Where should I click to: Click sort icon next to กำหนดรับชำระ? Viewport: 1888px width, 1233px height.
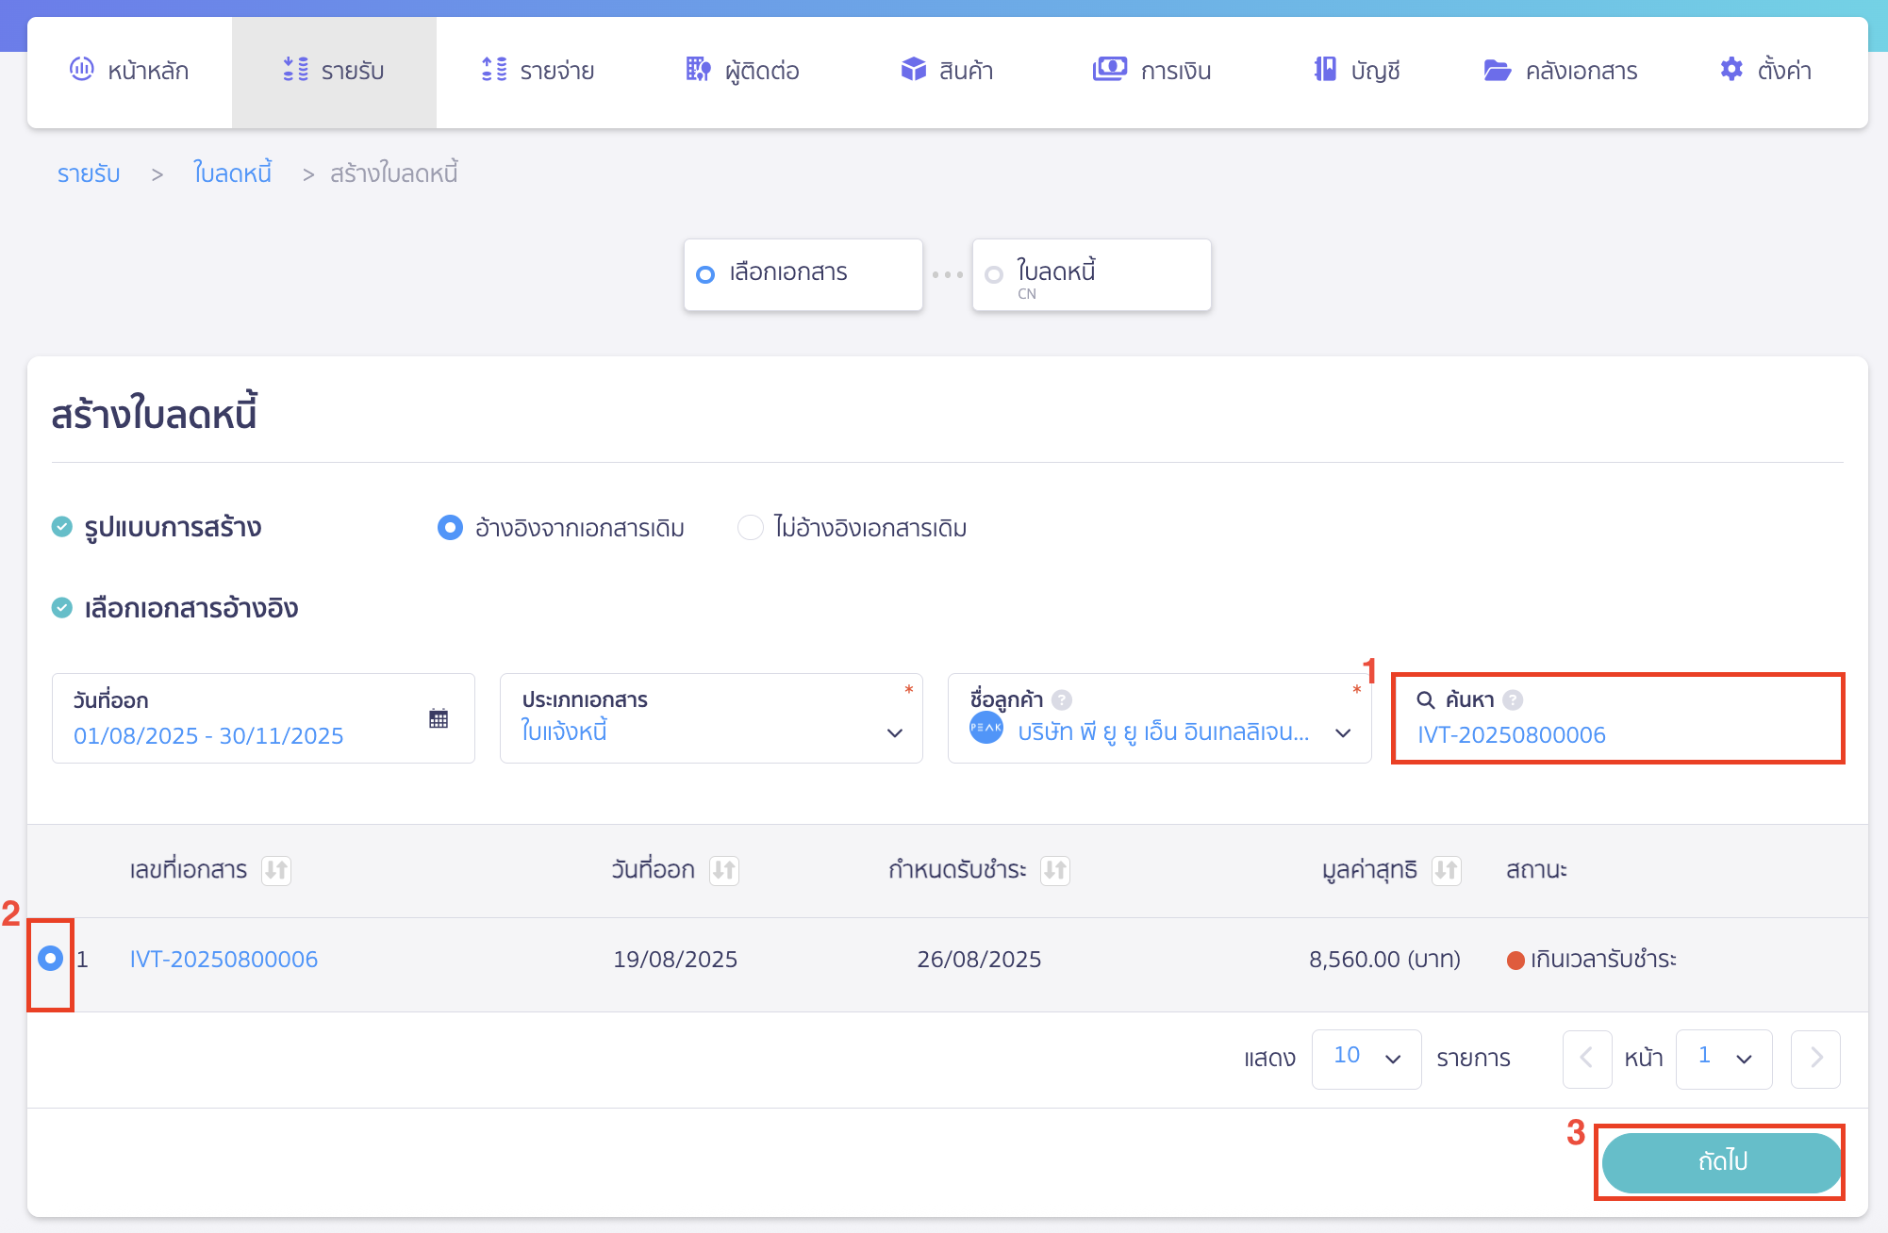(x=1054, y=870)
